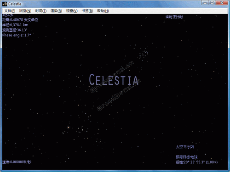Click the 速度 speed readout
Viewport: 230px width, 172px height.
[17, 162]
